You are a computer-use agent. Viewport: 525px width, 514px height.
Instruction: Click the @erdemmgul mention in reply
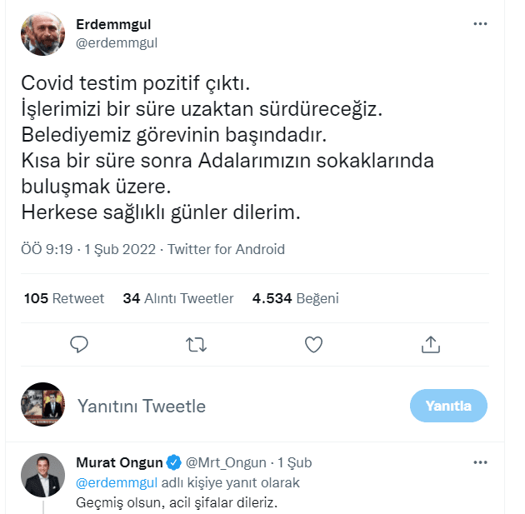pos(114,482)
